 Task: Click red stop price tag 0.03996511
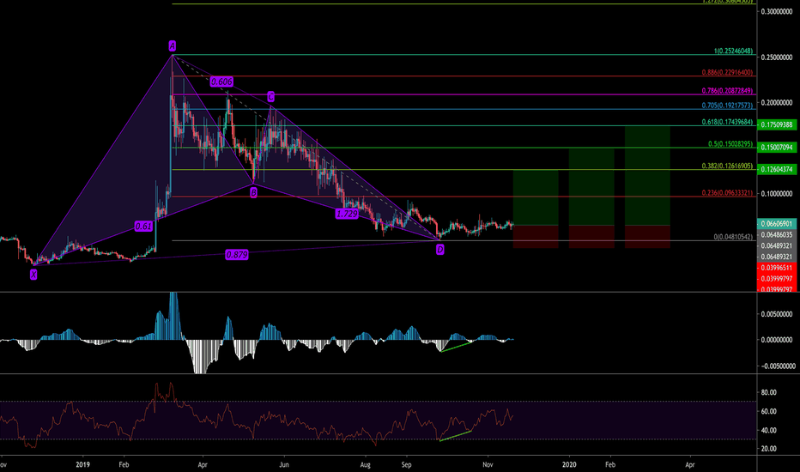pos(777,268)
